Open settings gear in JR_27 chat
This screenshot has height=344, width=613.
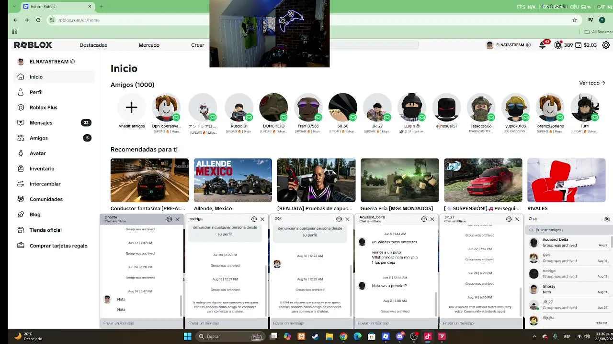click(x=509, y=219)
